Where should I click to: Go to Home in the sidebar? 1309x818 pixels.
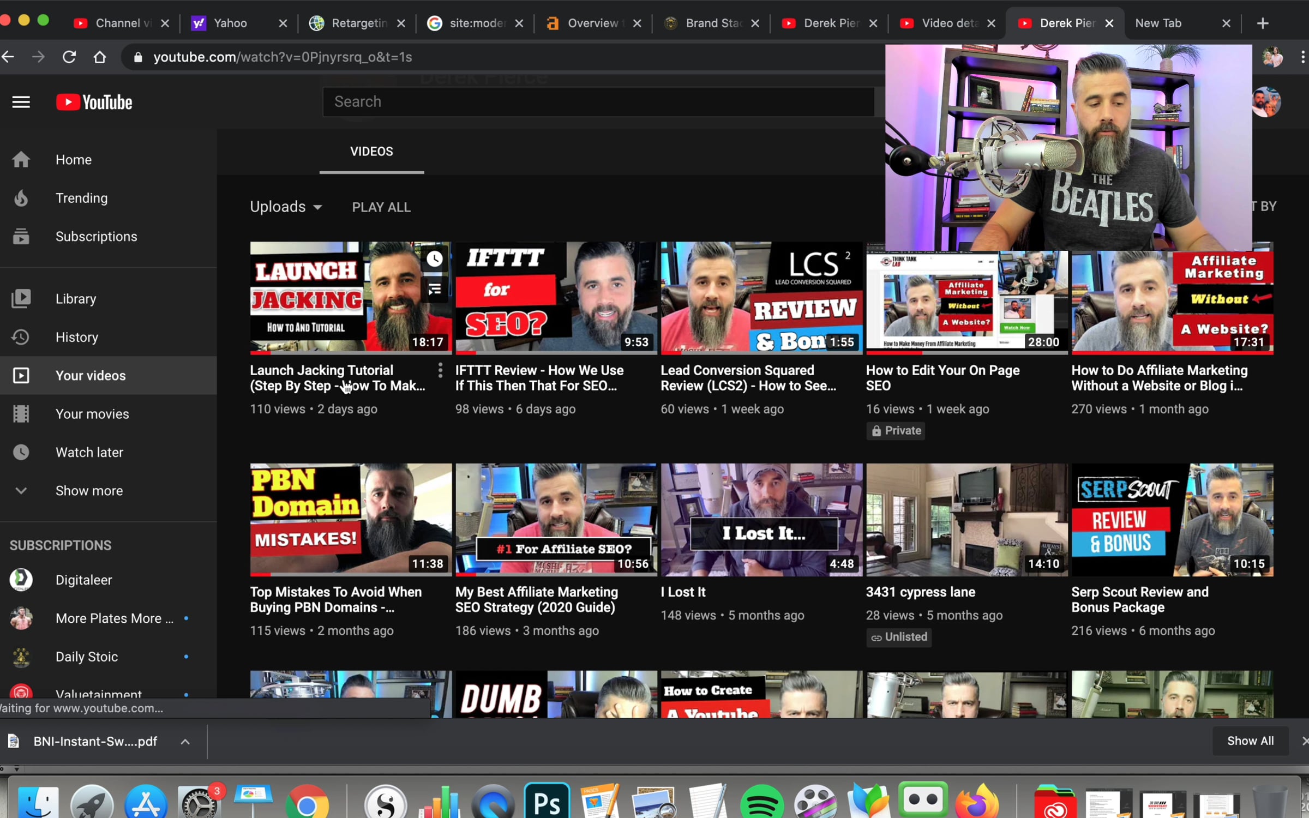(108, 160)
